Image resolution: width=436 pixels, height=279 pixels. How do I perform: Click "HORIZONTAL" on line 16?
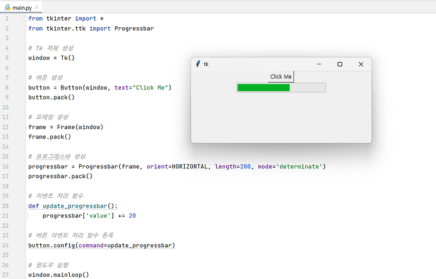pyautogui.click(x=190, y=166)
